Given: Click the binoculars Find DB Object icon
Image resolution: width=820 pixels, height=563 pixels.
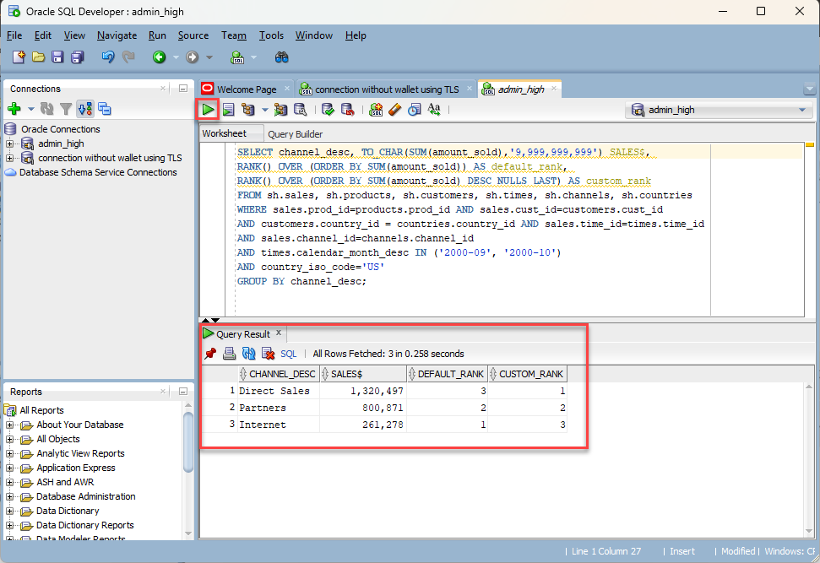Looking at the screenshot, I should point(282,57).
